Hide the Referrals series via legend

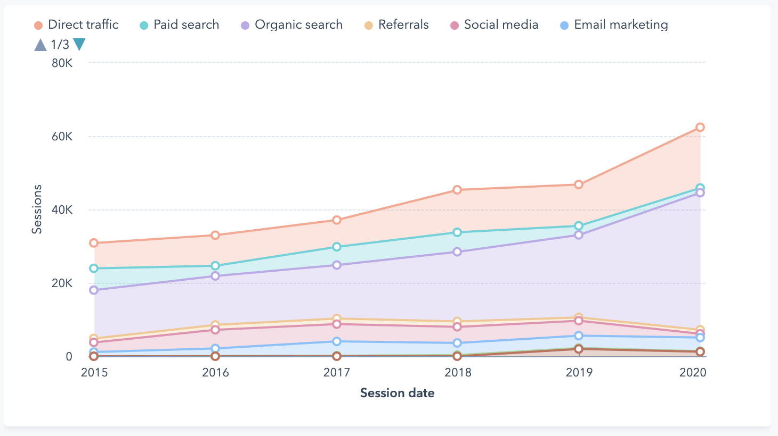[396, 25]
